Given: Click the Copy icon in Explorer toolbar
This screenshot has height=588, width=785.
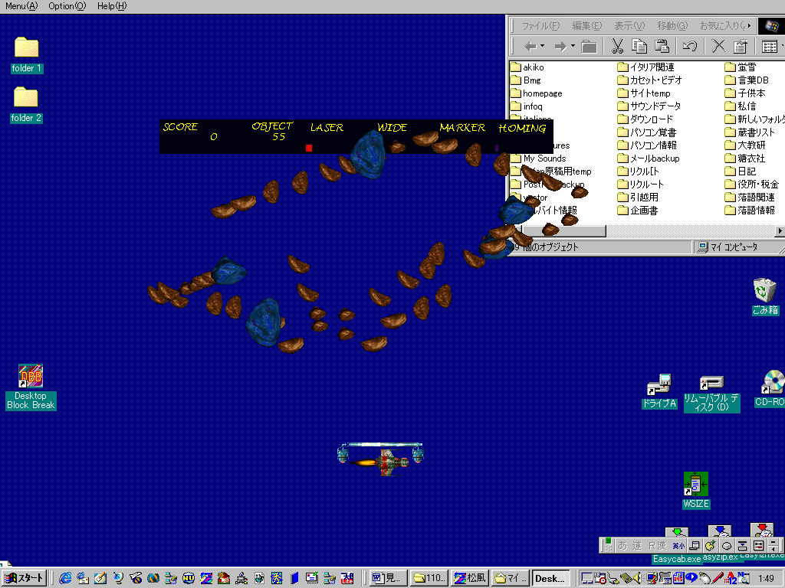Looking at the screenshot, I should tap(639, 47).
